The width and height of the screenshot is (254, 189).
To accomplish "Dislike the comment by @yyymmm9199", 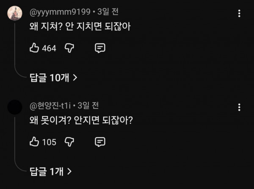I will click(x=70, y=48).
